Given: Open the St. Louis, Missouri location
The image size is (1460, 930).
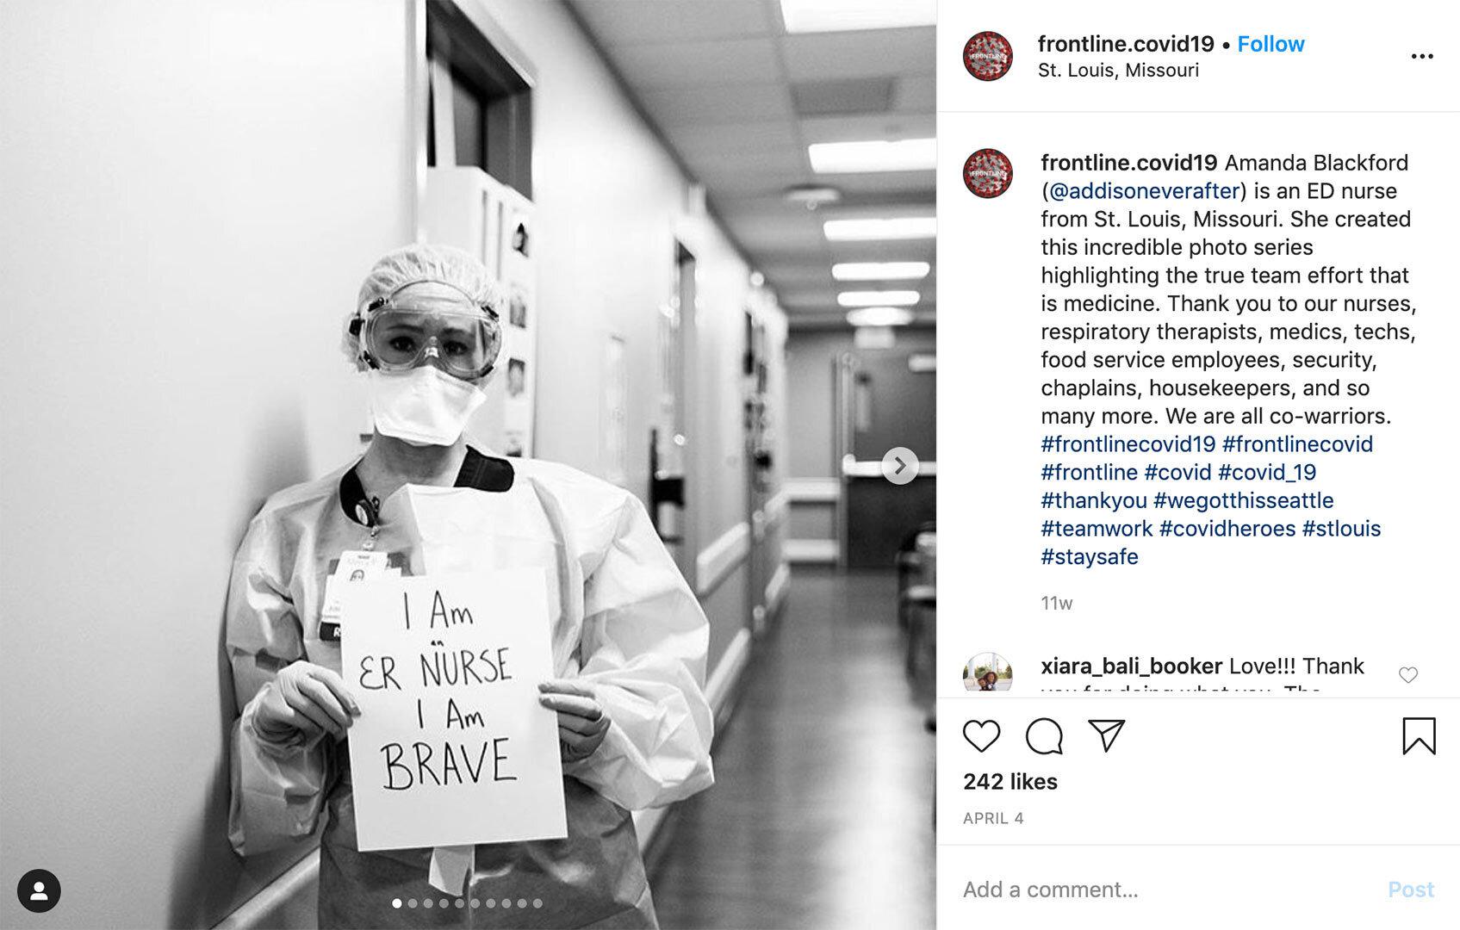Looking at the screenshot, I should (1118, 71).
